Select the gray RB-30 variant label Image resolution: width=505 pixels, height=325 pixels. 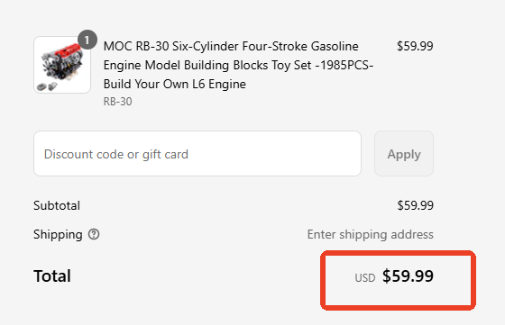click(117, 102)
